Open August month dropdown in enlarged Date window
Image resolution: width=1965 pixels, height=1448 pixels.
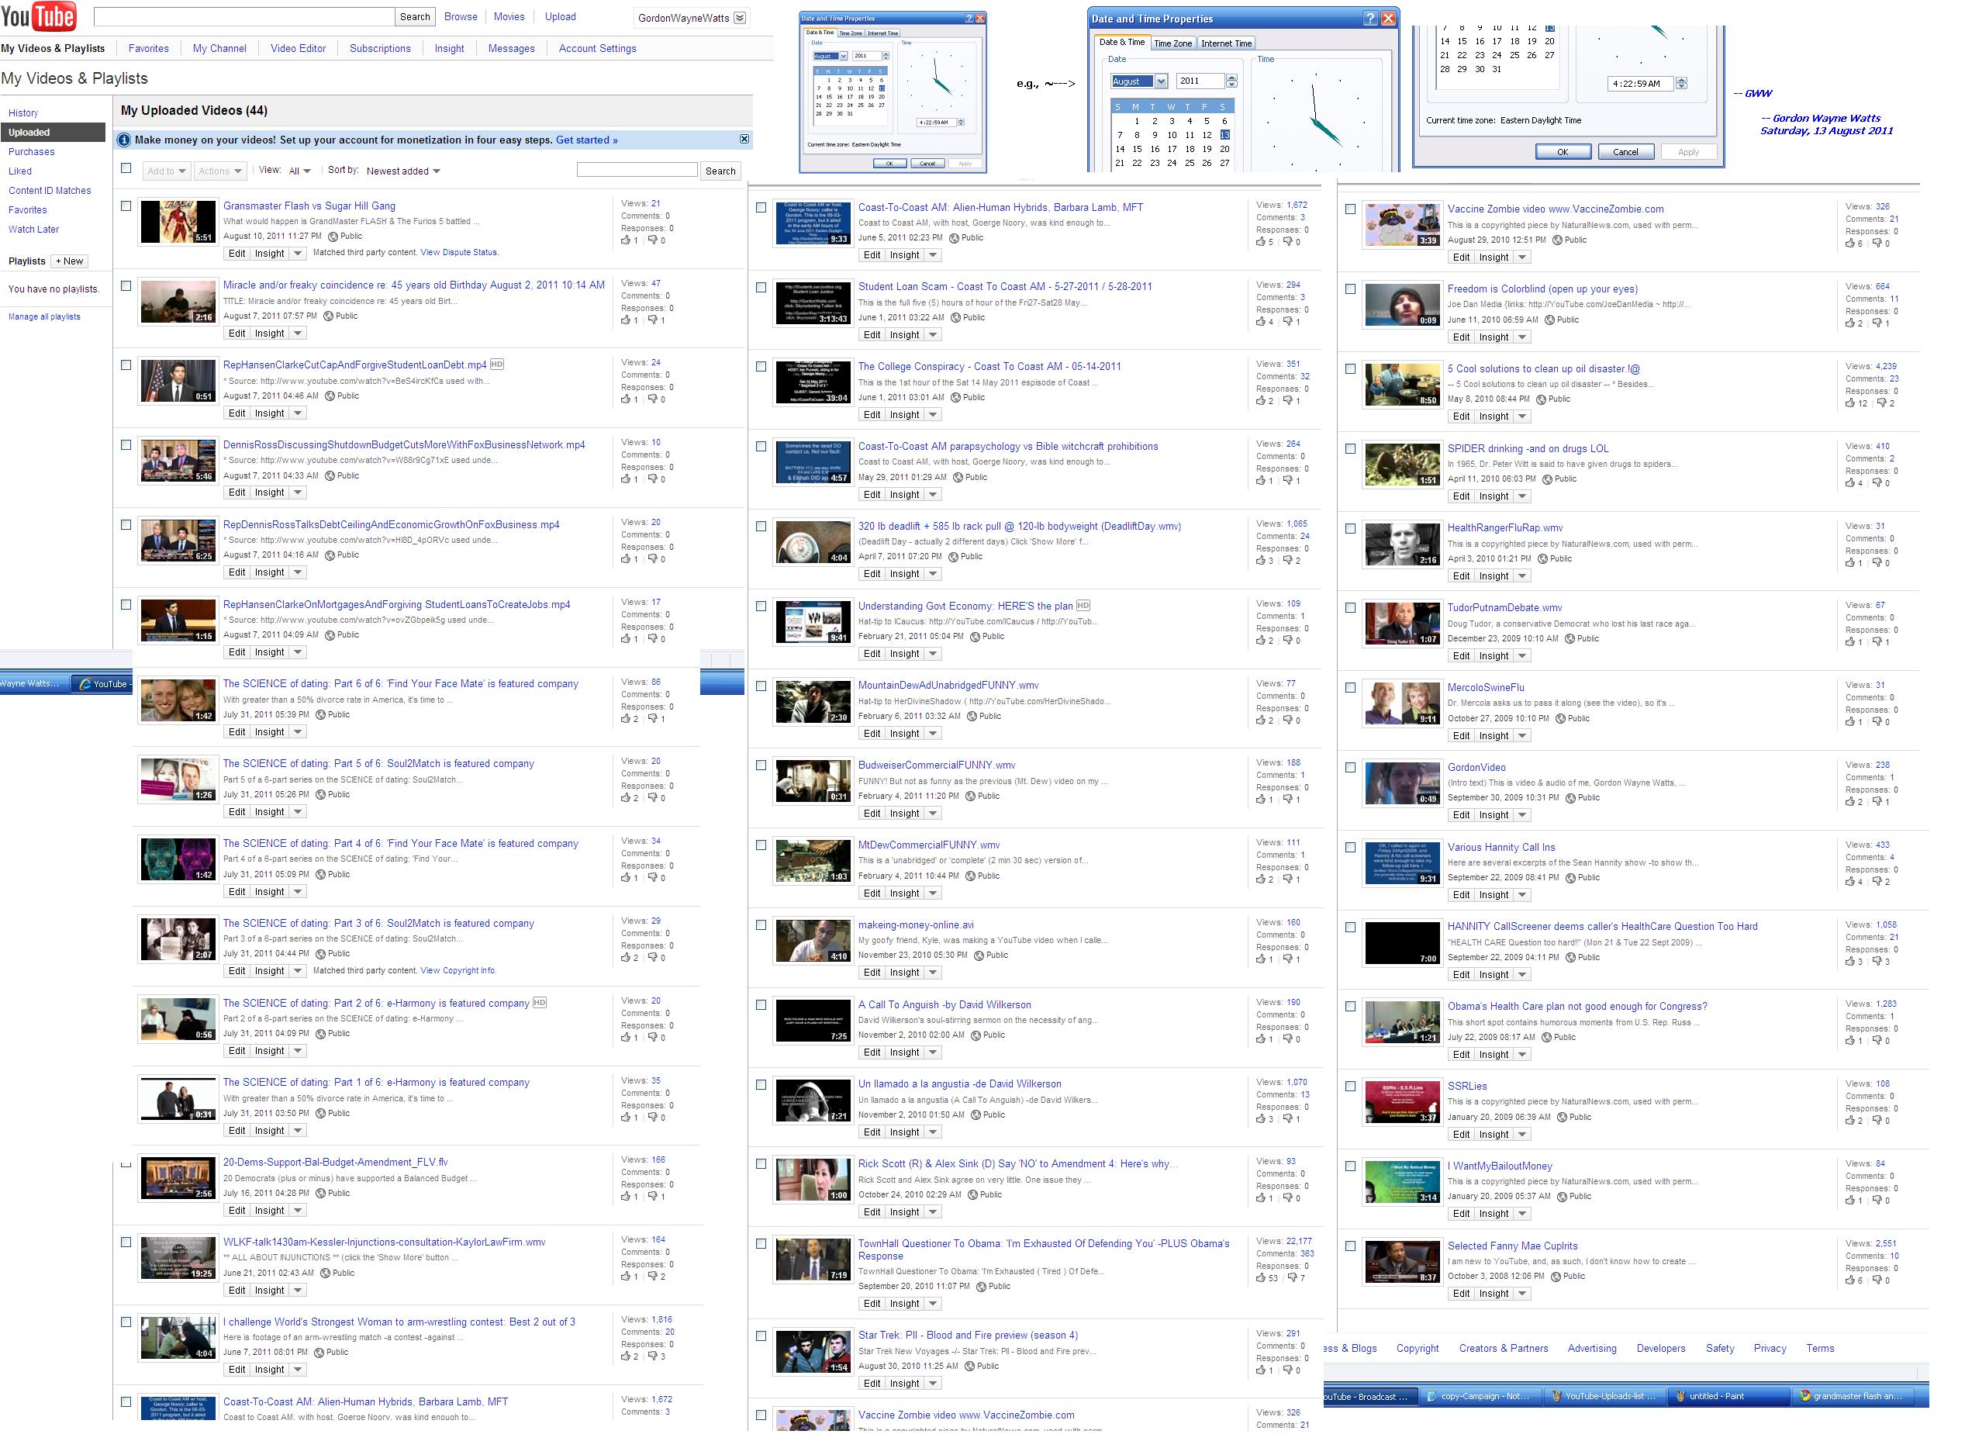1162,81
